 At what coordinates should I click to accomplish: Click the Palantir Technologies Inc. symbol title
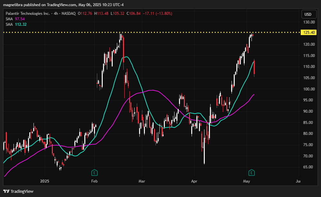coord(28,14)
